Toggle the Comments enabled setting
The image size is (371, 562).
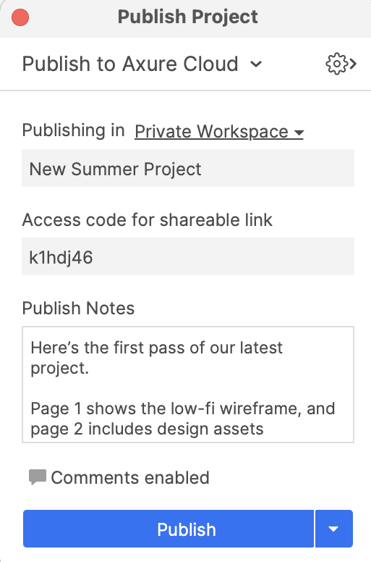tap(119, 477)
